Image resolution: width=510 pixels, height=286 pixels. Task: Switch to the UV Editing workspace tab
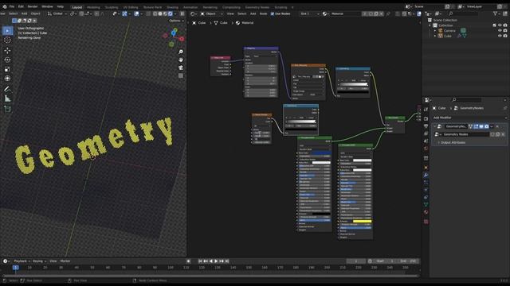131,7
